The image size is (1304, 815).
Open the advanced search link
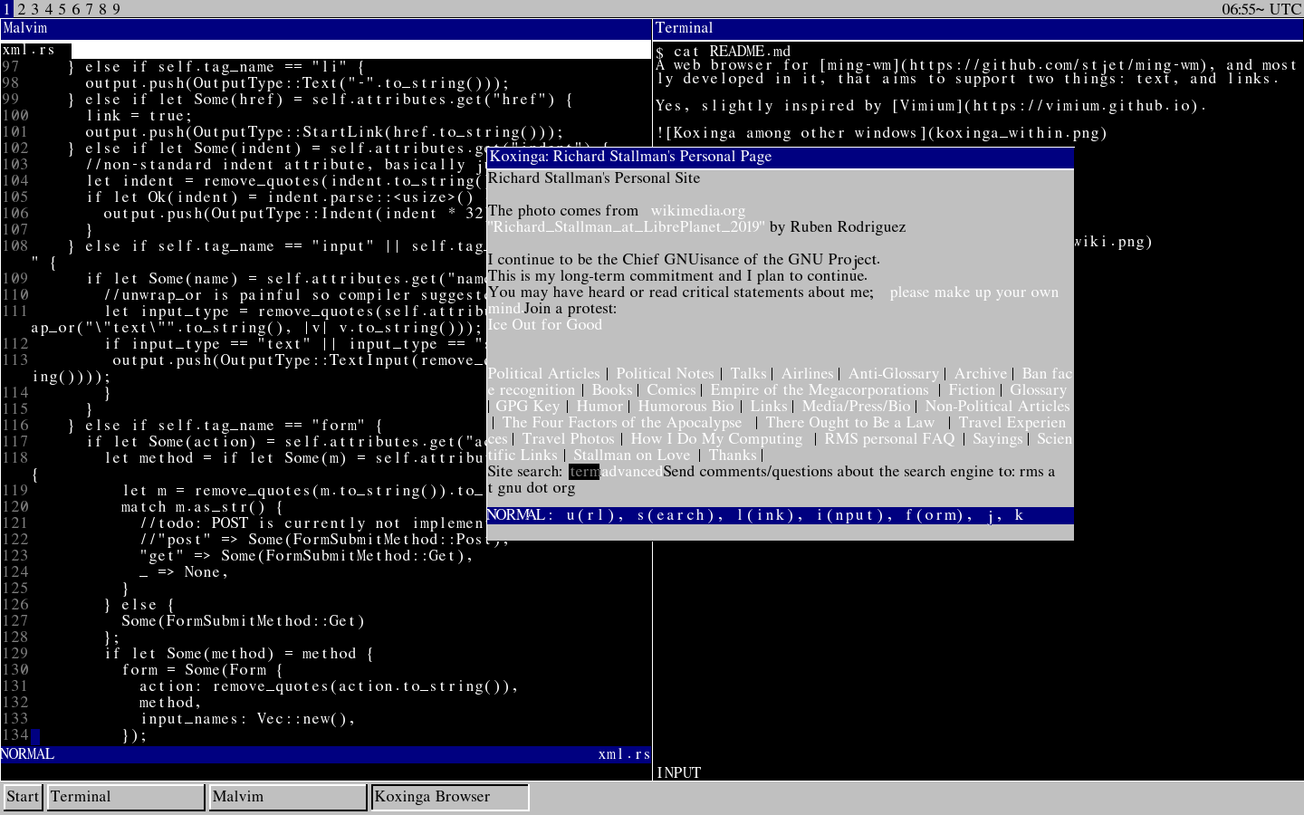coord(631,472)
